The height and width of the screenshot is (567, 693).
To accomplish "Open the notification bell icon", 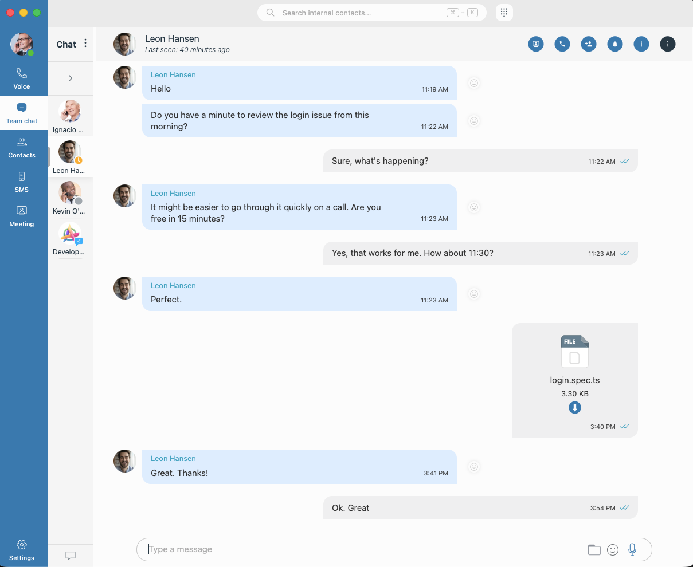I will [614, 44].
